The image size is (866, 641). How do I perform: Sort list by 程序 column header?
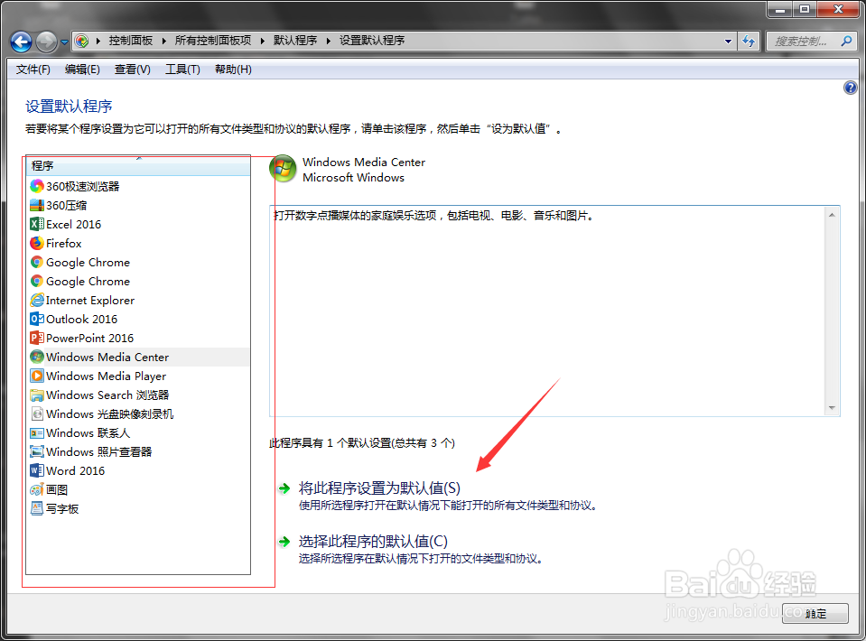click(138, 166)
